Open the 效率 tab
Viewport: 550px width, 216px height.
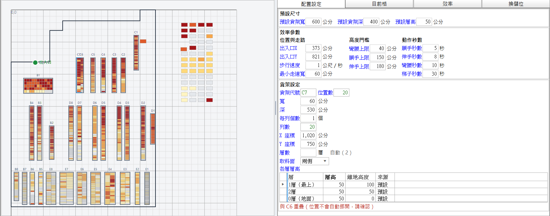(x=448, y=4)
